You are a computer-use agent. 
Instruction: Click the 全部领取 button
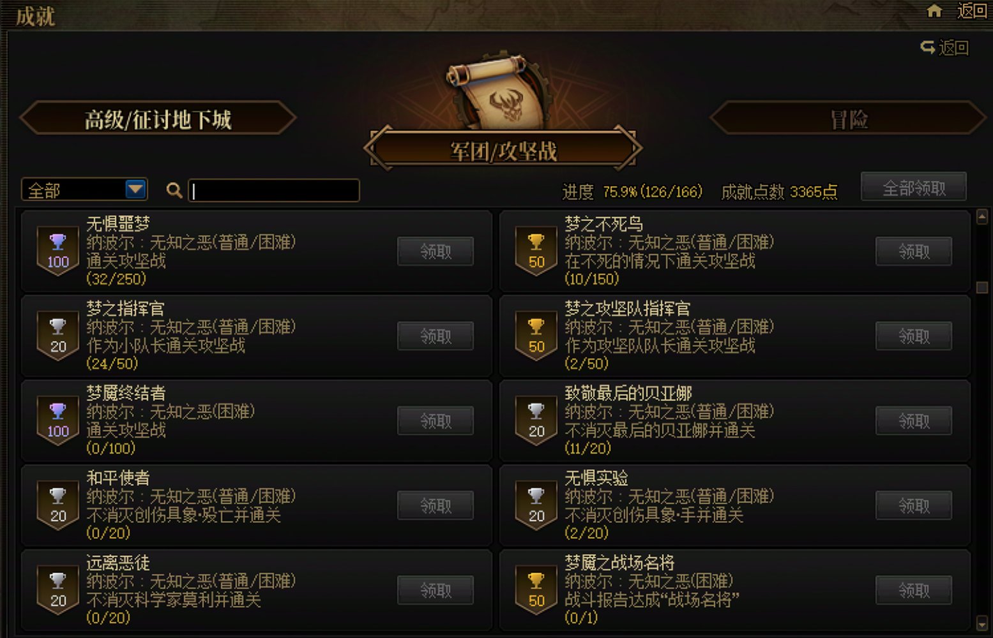(x=914, y=188)
